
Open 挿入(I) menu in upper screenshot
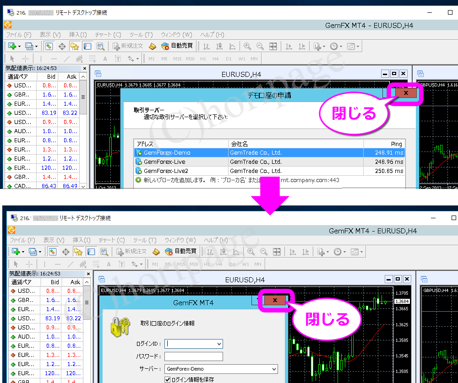(x=78, y=35)
